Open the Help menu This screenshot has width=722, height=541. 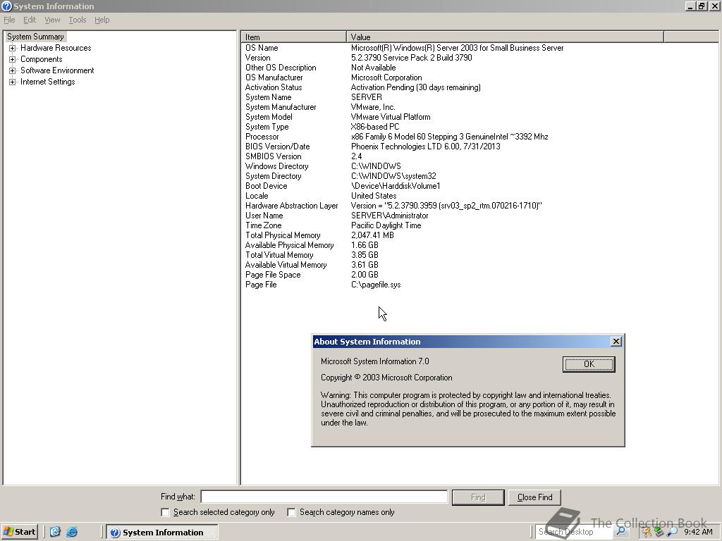(102, 20)
